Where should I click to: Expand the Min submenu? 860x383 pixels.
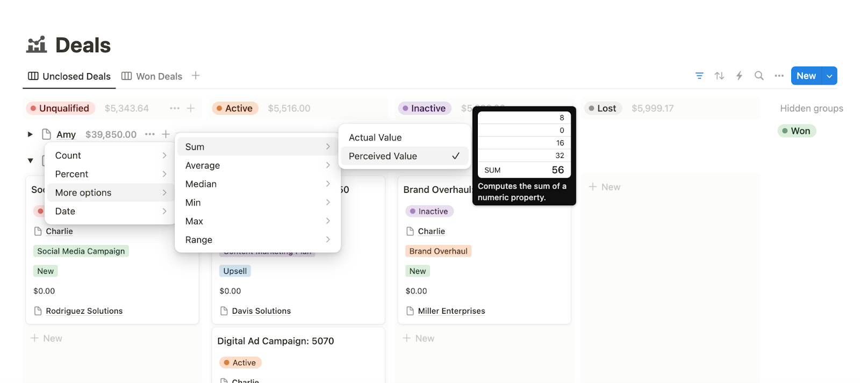click(x=257, y=203)
